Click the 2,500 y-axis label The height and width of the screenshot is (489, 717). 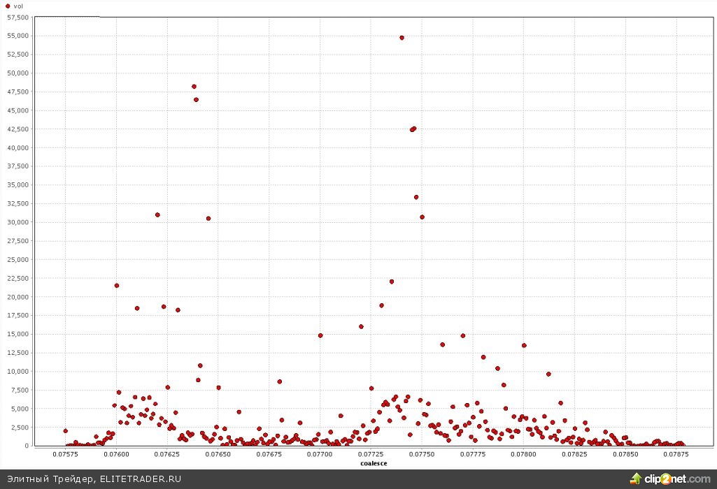(x=19, y=428)
